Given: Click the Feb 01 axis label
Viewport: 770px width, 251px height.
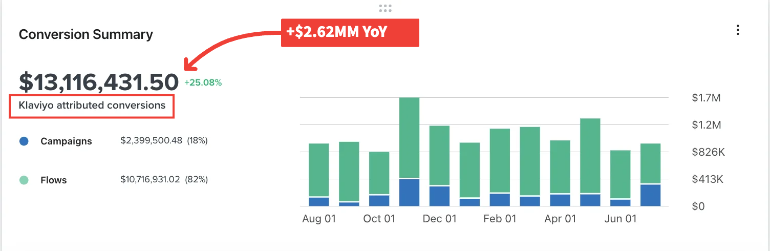Looking at the screenshot, I should tap(500, 219).
